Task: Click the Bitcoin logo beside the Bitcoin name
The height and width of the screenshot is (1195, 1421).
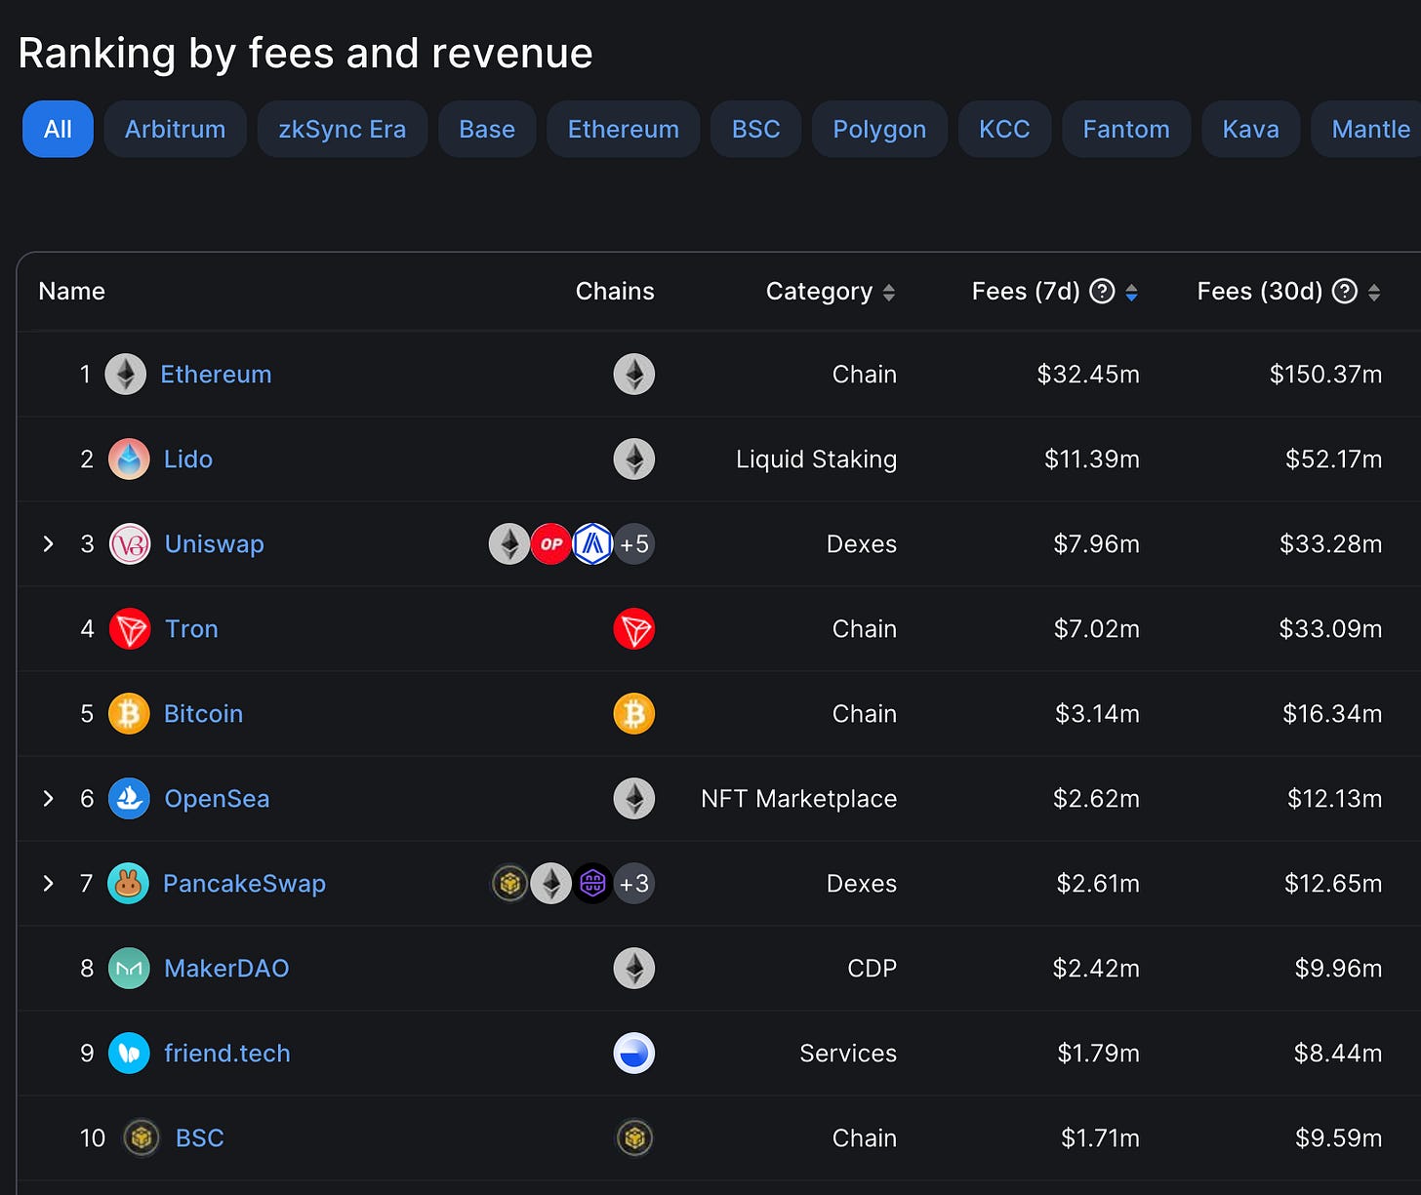Action: tap(129, 714)
